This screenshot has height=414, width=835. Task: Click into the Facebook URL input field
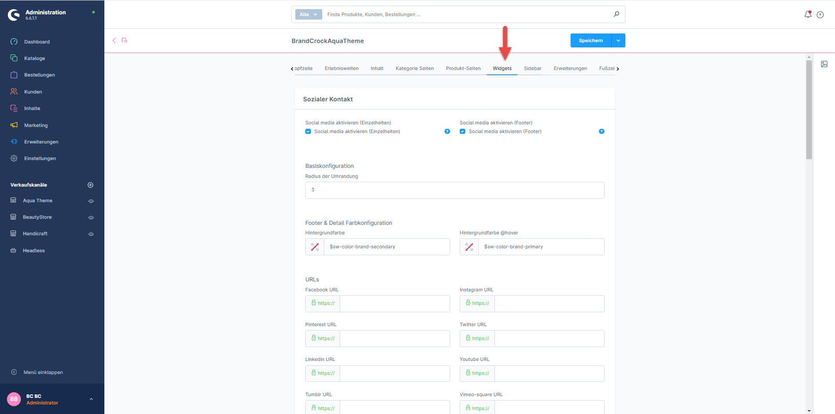(394, 304)
